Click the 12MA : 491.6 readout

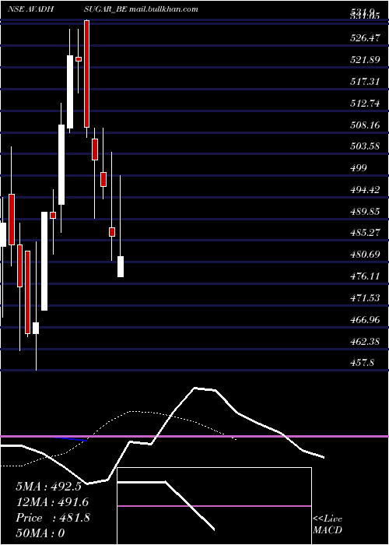pyautogui.click(x=52, y=502)
